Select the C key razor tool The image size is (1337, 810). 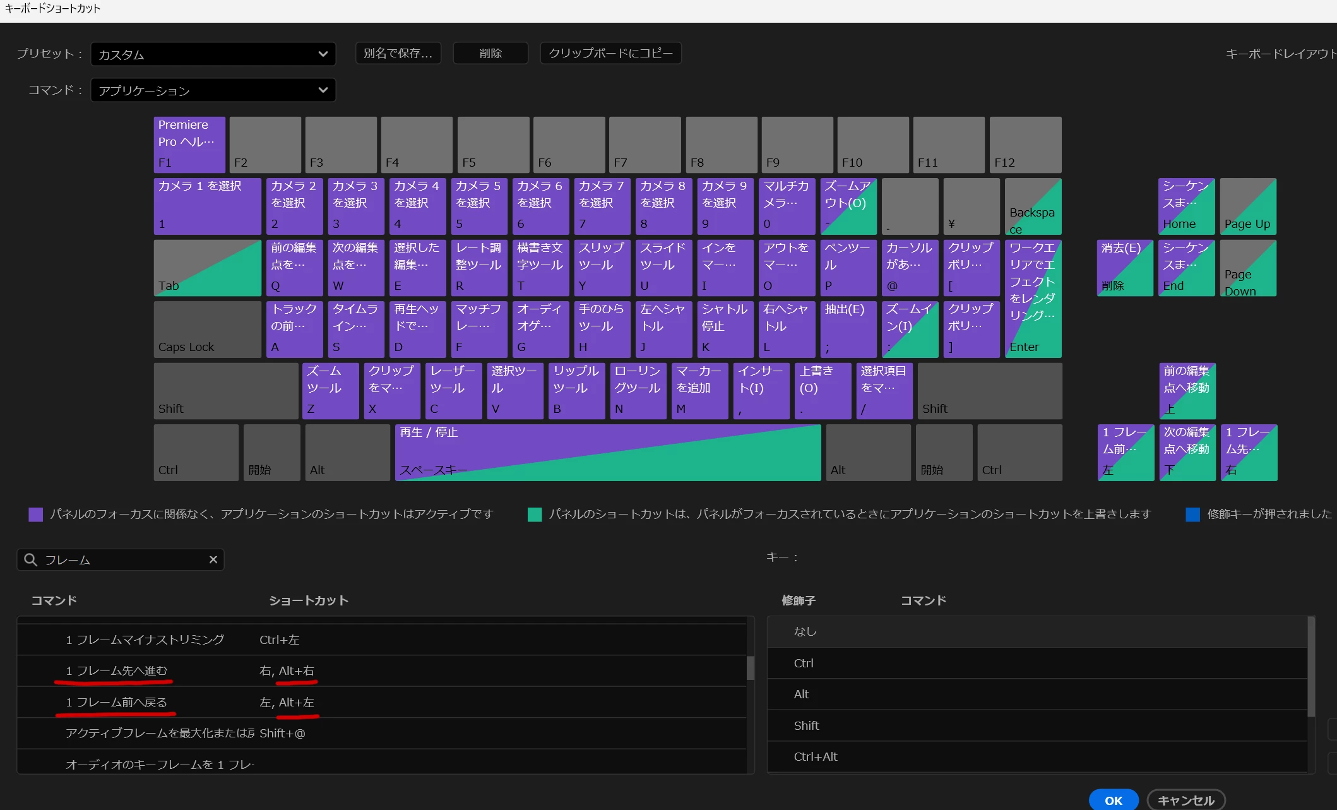tap(453, 391)
